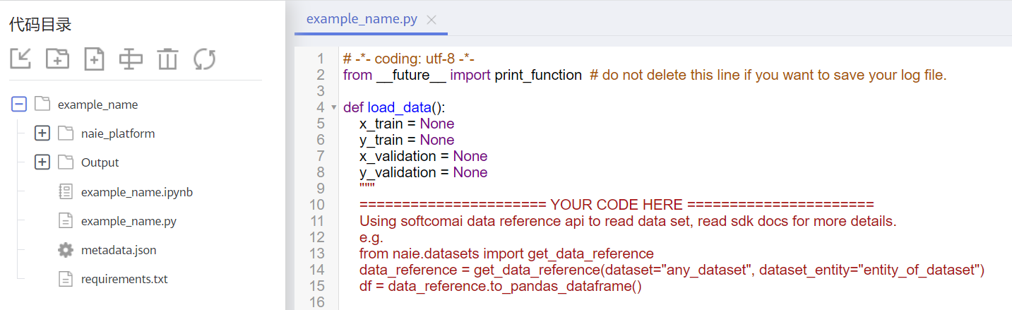Collapse the example_name root folder

19,105
